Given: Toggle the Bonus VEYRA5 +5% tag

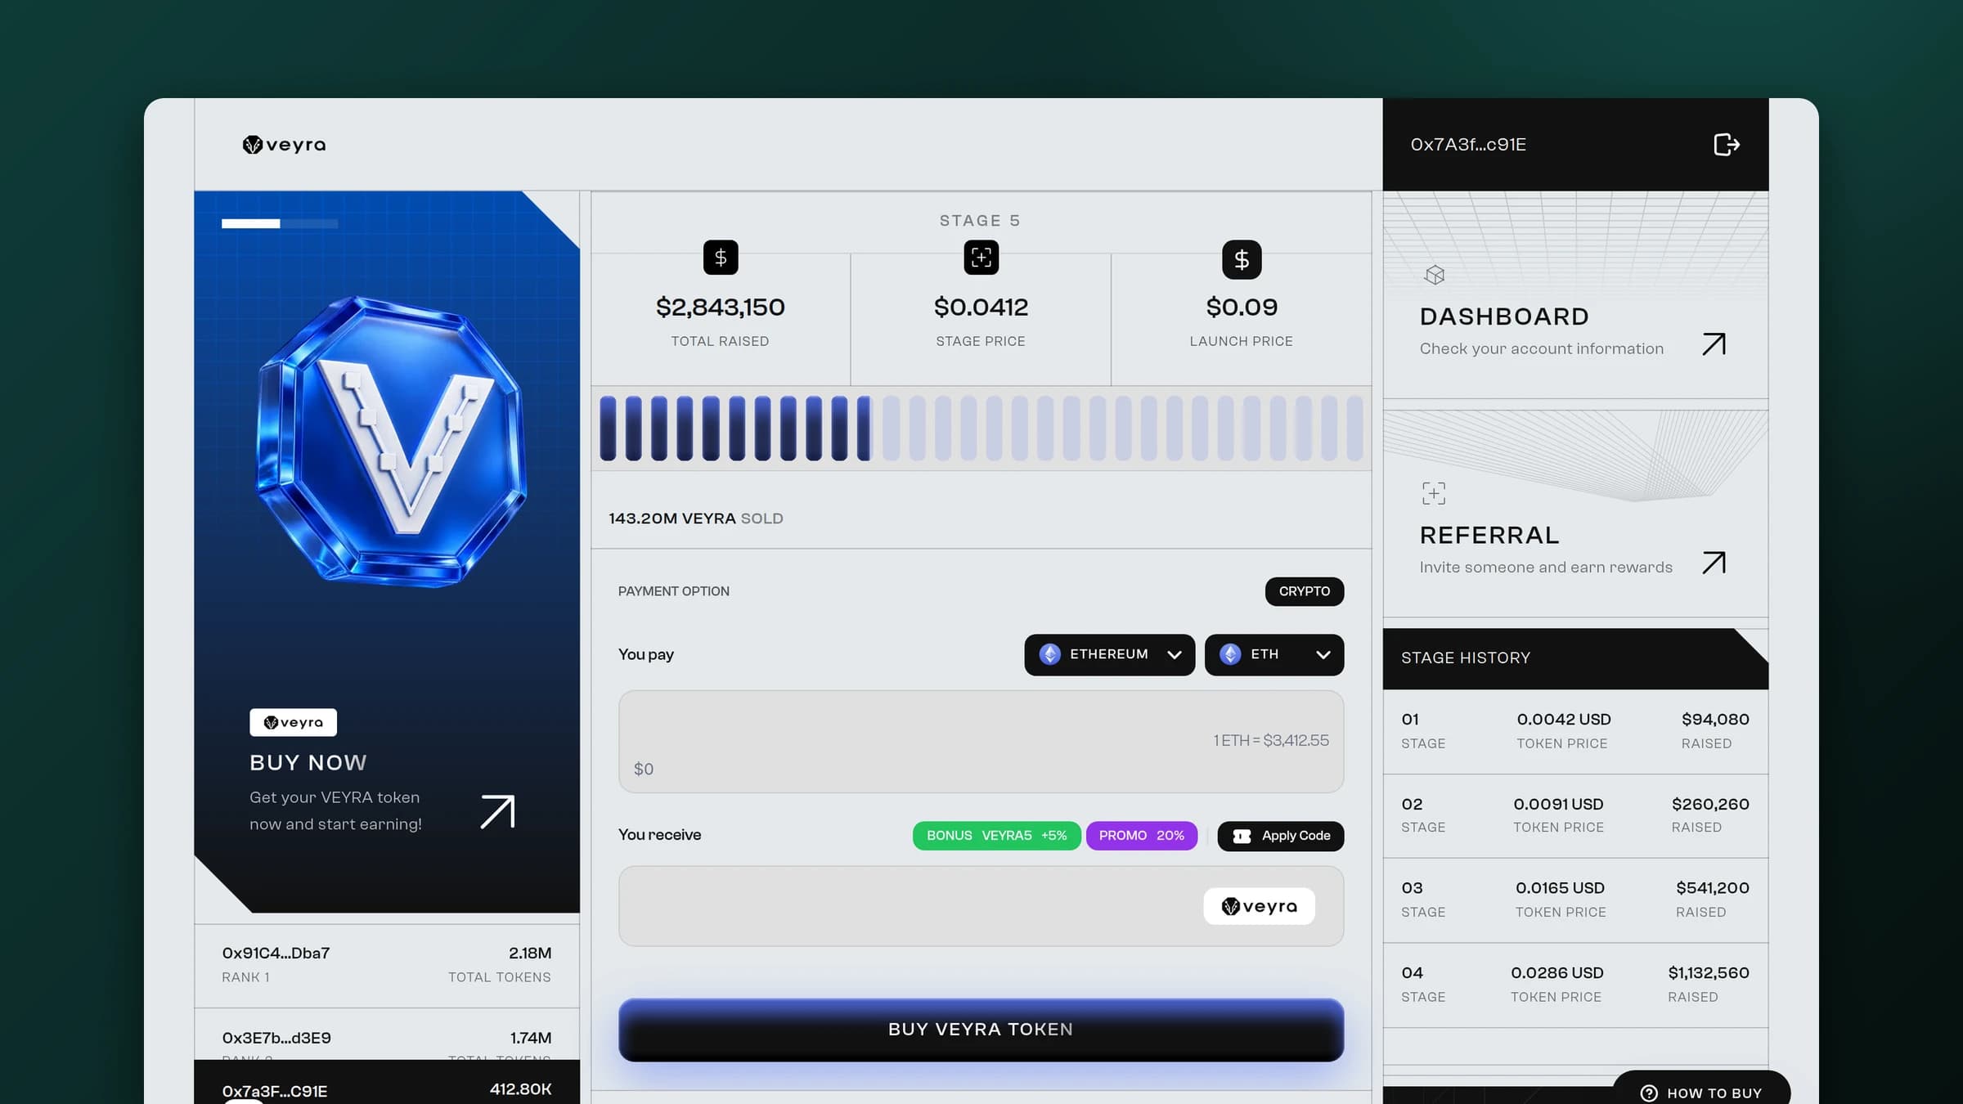Looking at the screenshot, I should point(996,836).
